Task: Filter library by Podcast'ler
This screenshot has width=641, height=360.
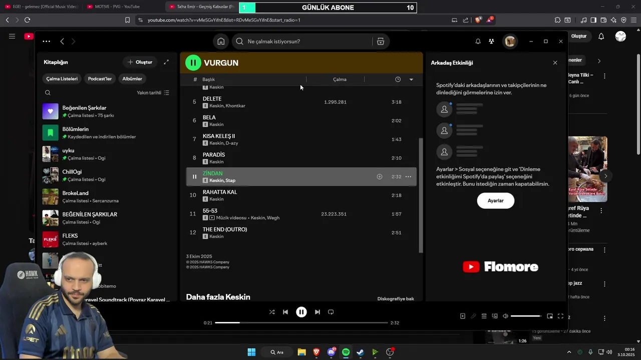Action: coord(100,78)
